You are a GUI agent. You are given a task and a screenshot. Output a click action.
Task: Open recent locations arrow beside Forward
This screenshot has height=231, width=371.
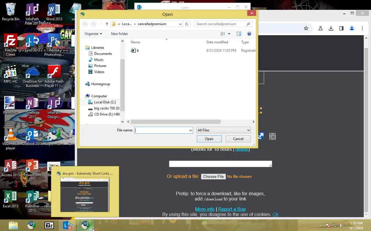(101, 24)
